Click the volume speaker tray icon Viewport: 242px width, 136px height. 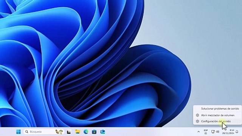pyautogui.click(x=218, y=131)
